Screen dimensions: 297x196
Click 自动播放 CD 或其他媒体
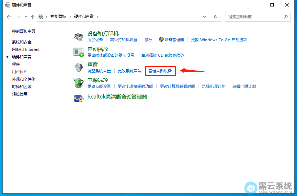click(x=163, y=55)
